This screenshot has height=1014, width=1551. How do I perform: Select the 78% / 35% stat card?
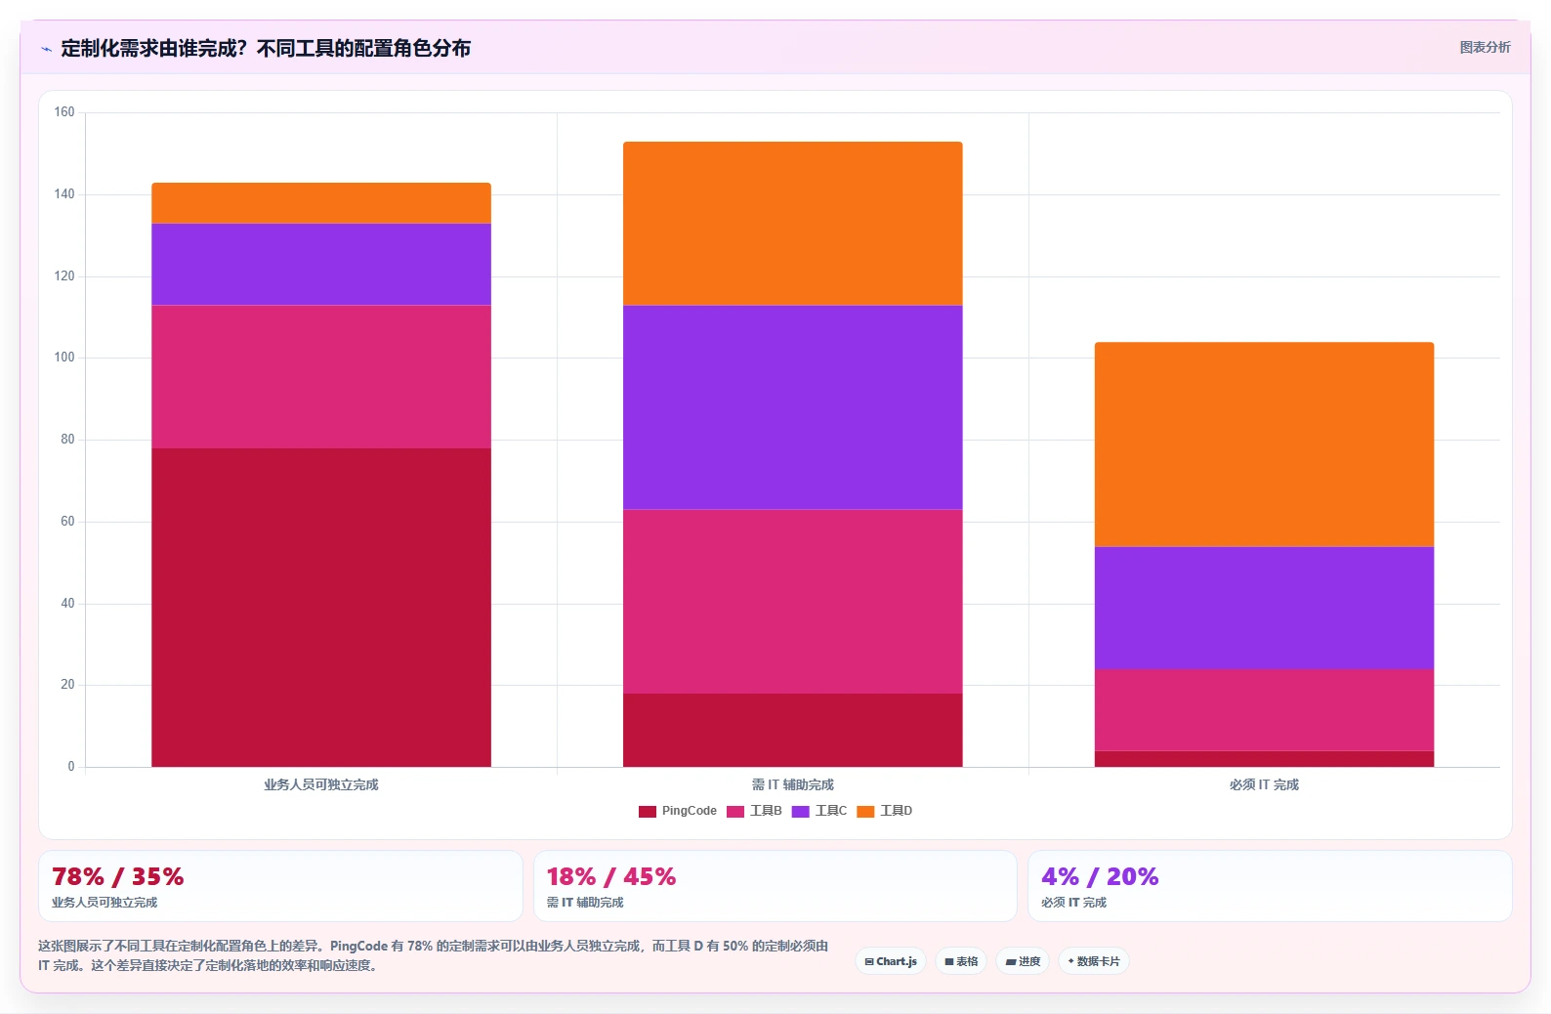[280, 886]
